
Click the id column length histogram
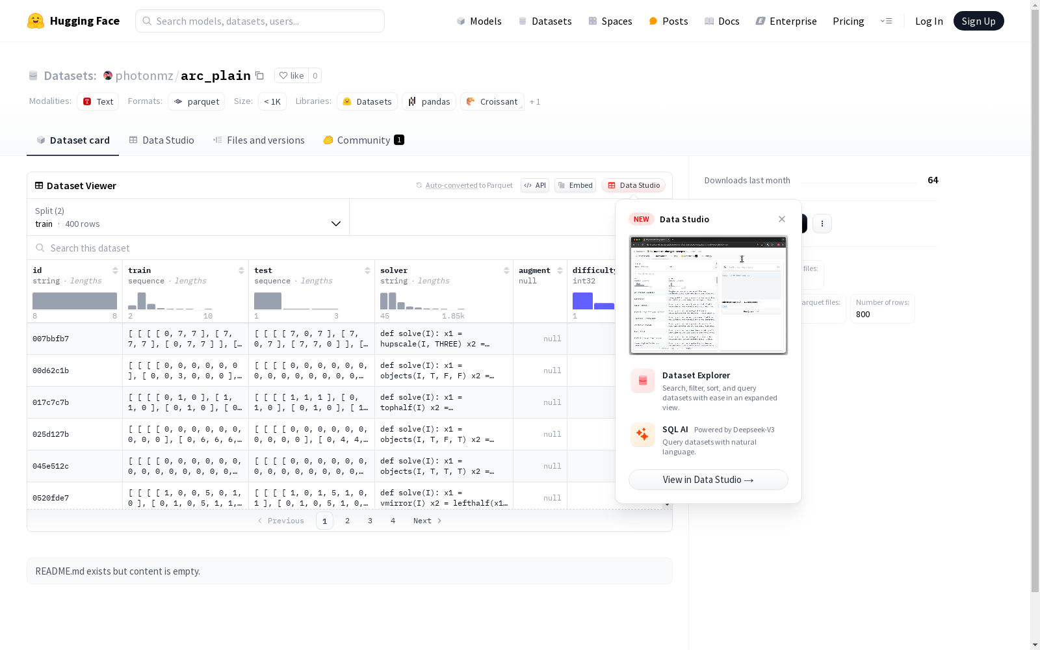75,301
